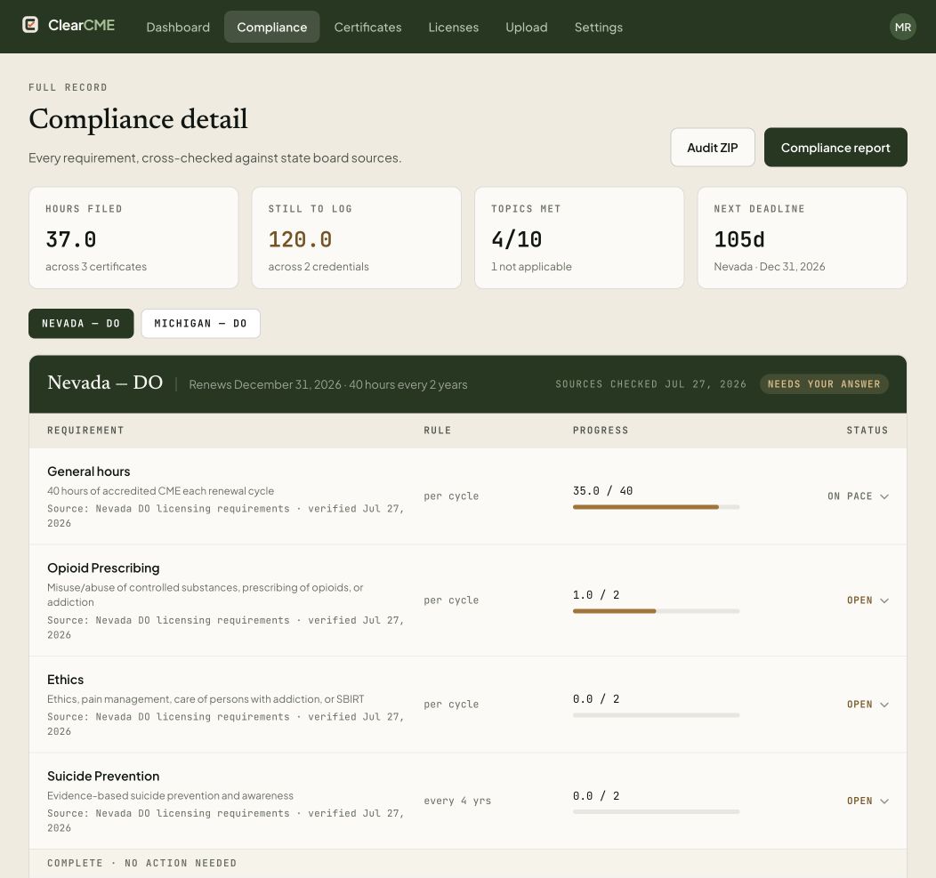Click the Needs Your Answer badge
This screenshot has width=936, height=878.
point(824,383)
